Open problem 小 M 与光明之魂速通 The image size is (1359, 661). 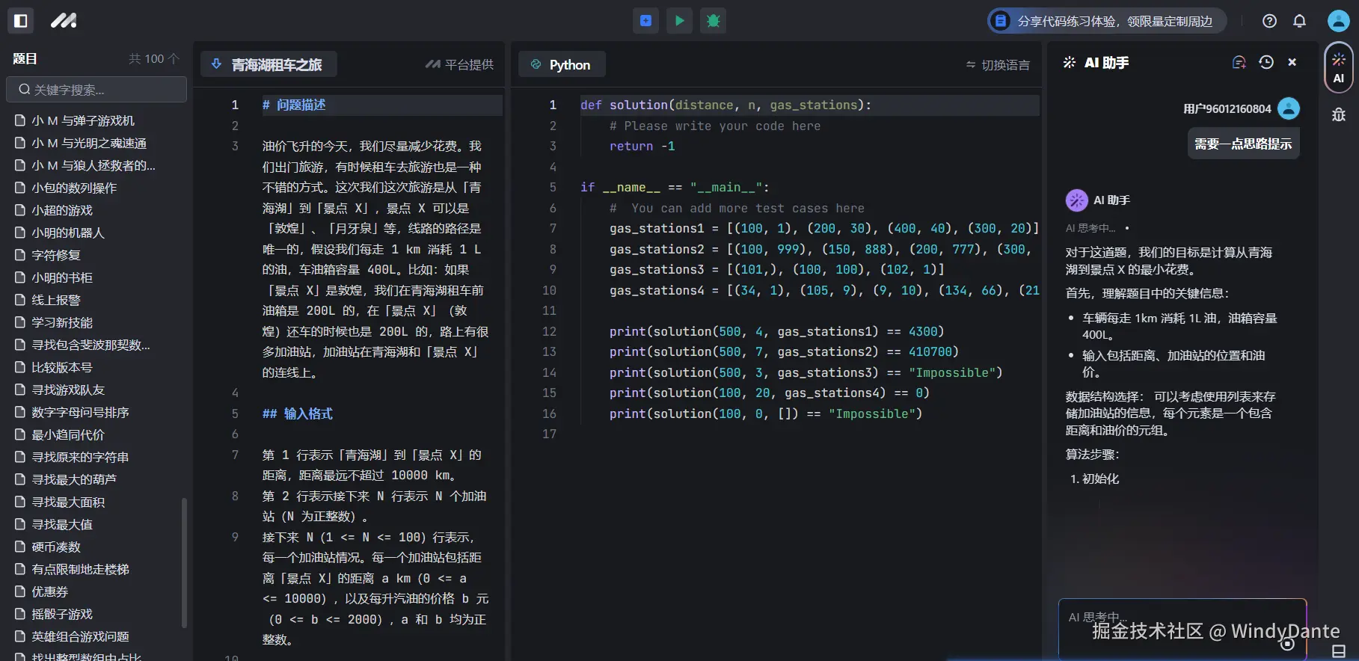tap(88, 143)
